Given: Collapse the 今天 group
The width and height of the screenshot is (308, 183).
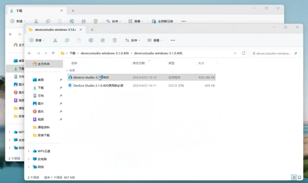Looking at the screenshot, I should click(x=67, y=70).
